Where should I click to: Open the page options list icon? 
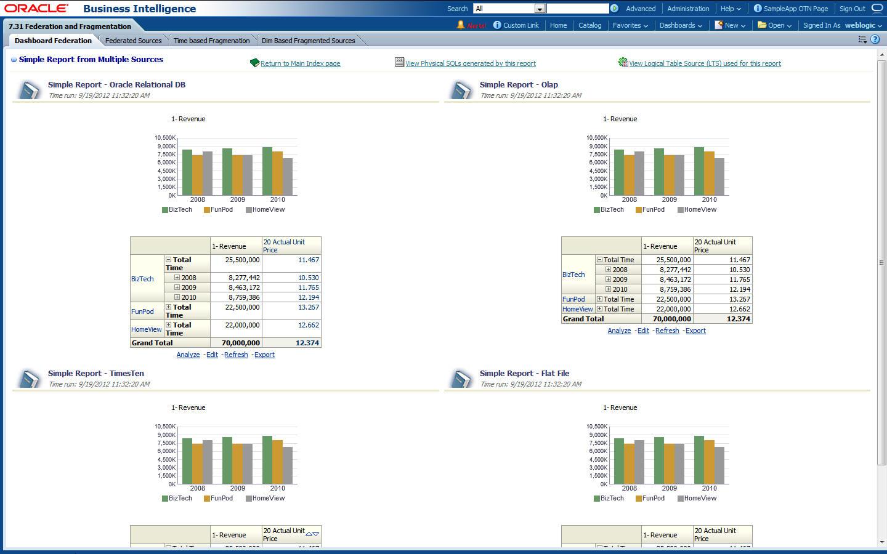click(x=862, y=39)
